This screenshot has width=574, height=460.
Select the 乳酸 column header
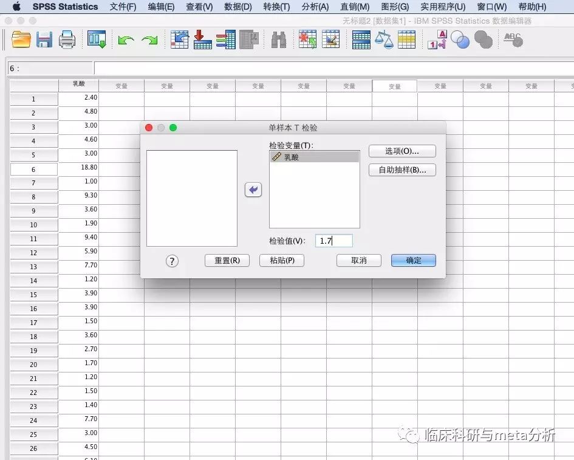pos(79,85)
